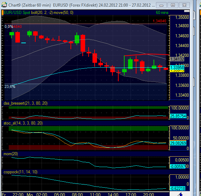Click the large red candle after 08:00

[83, 43]
